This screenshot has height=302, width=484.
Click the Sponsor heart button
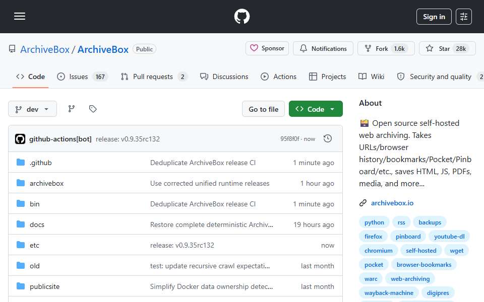[267, 48]
